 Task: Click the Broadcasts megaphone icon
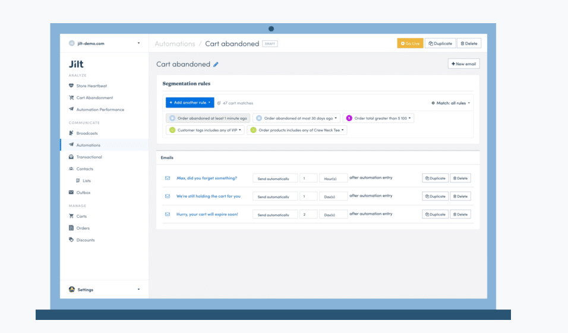[x=71, y=134]
